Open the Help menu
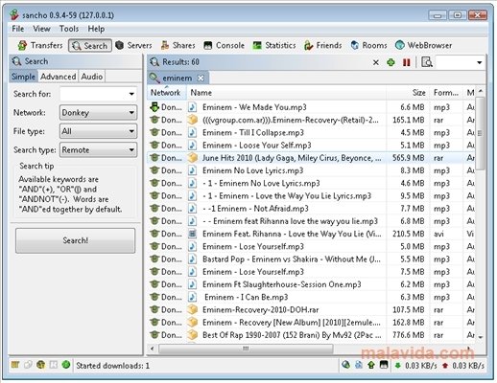The image size is (497, 383). point(96,29)
